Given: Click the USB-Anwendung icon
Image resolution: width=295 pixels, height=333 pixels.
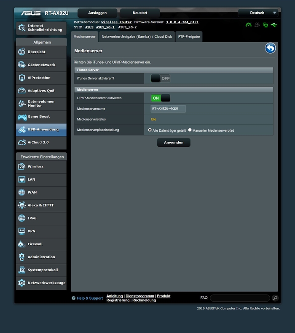Looking at the screenshot, I should [21, 129].
